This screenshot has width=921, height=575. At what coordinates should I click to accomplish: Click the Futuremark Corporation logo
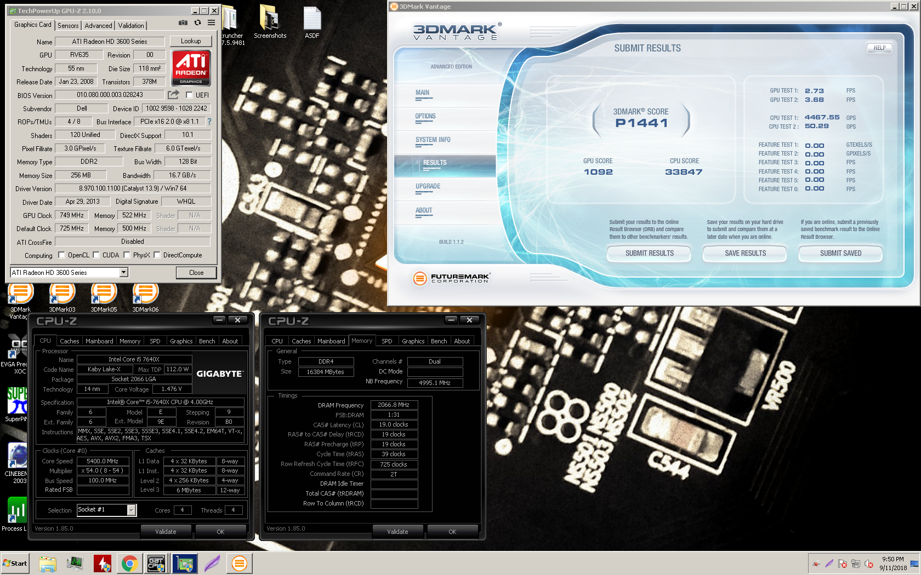pos(451,278)
